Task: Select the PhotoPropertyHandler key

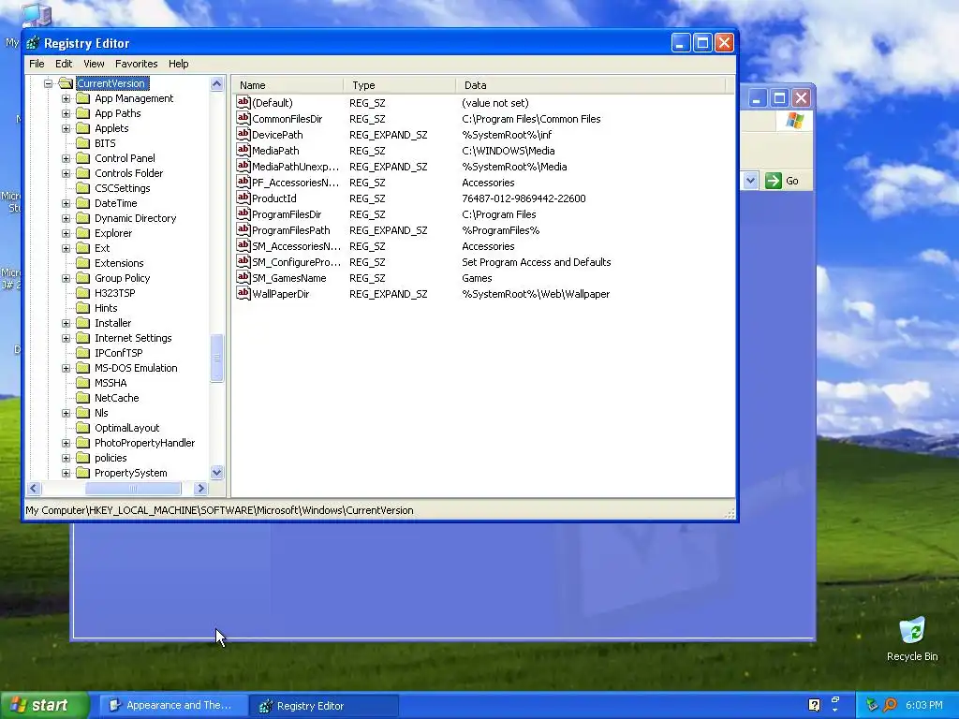Action: 144,443
